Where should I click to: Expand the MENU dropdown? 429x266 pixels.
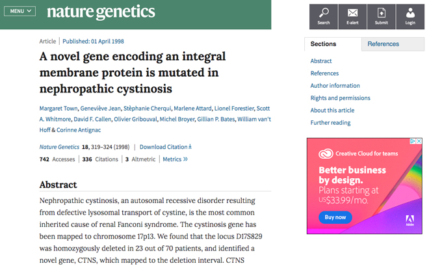coord(21,12)
